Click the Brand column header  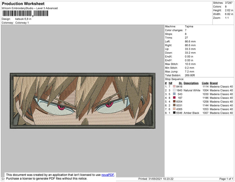point(213,83)
